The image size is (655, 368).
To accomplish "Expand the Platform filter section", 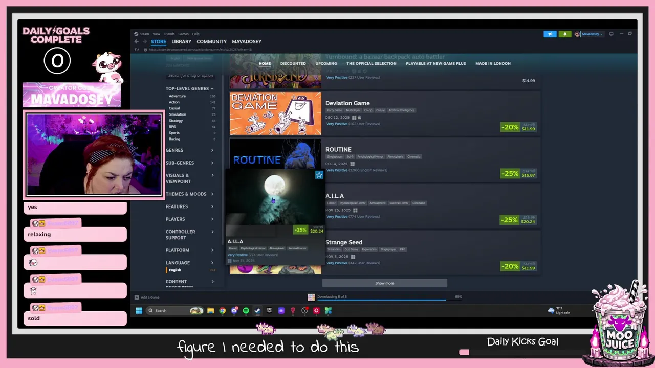I will [x=190, y=250].
